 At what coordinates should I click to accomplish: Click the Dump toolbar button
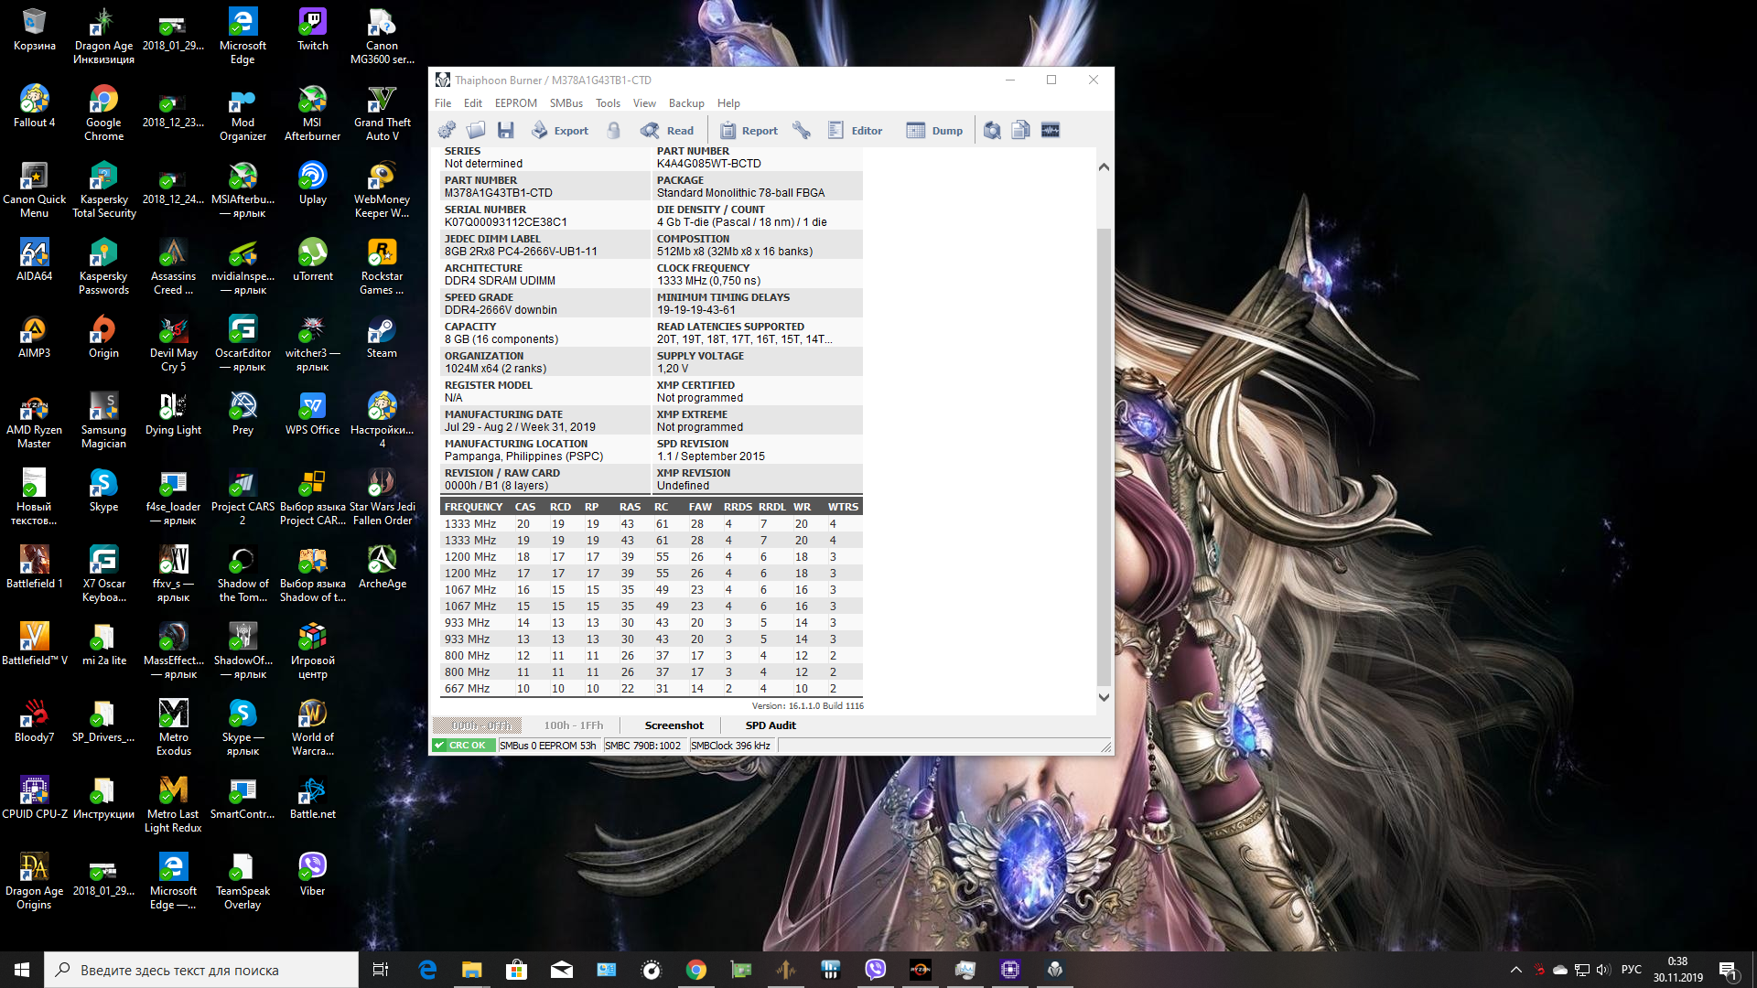(934, 131)
